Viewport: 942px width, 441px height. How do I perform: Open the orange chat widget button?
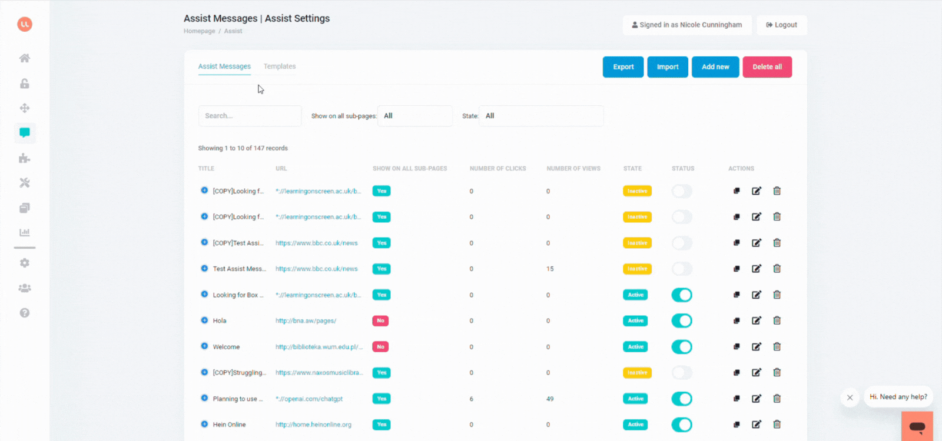(x=917, y=426)
